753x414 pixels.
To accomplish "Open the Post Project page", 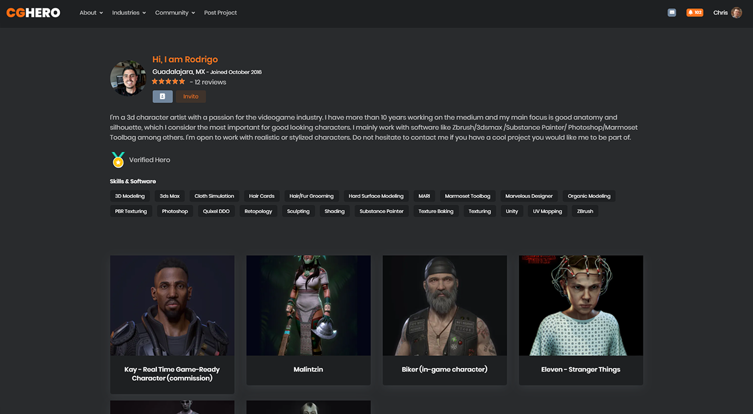I will 221,12.
